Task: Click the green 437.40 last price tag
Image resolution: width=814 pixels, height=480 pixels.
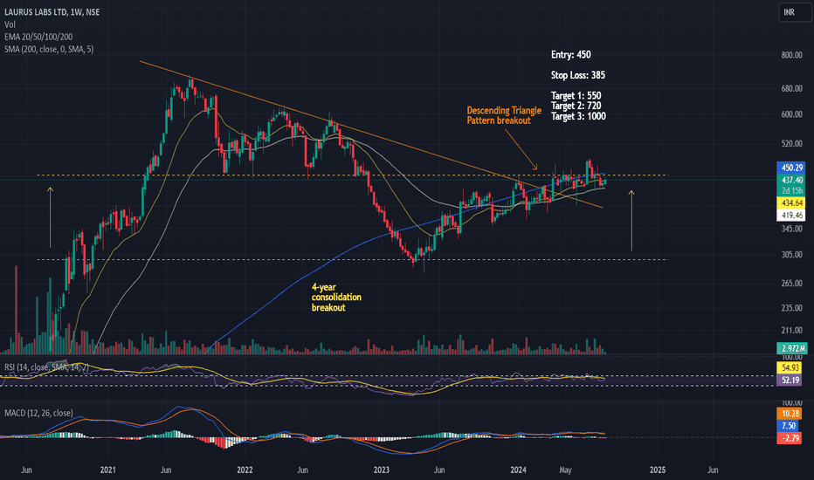Action: point(791,180)
